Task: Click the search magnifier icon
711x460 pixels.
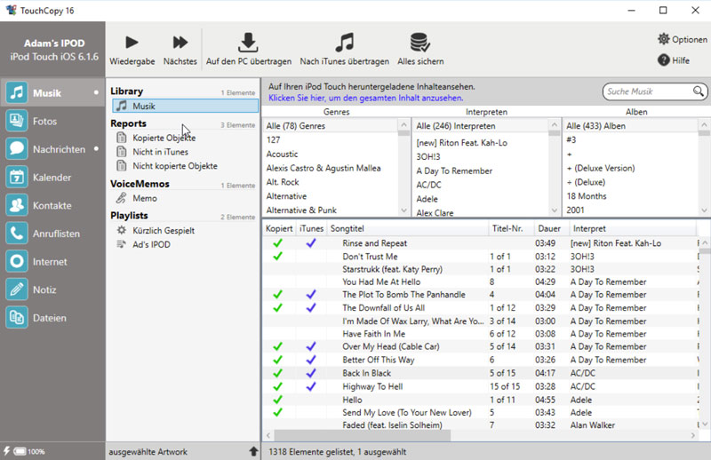Action: click(699, 91)
